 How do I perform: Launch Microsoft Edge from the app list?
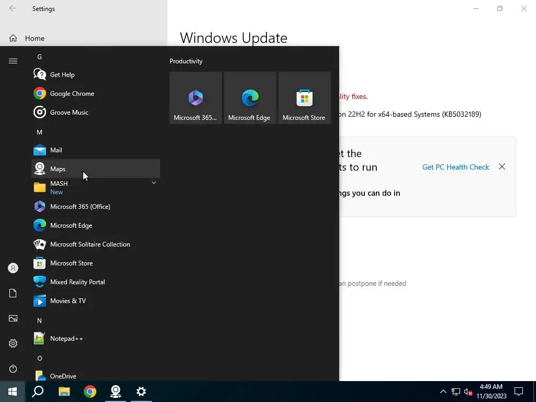click(96, 225)
